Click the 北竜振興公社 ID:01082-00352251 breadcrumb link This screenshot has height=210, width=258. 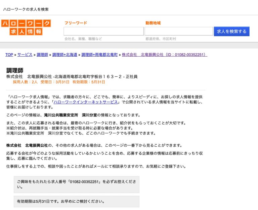(164, 55)
